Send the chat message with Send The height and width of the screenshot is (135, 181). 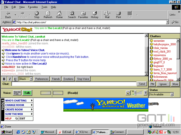pyautogui.click(x=142, y=84)
